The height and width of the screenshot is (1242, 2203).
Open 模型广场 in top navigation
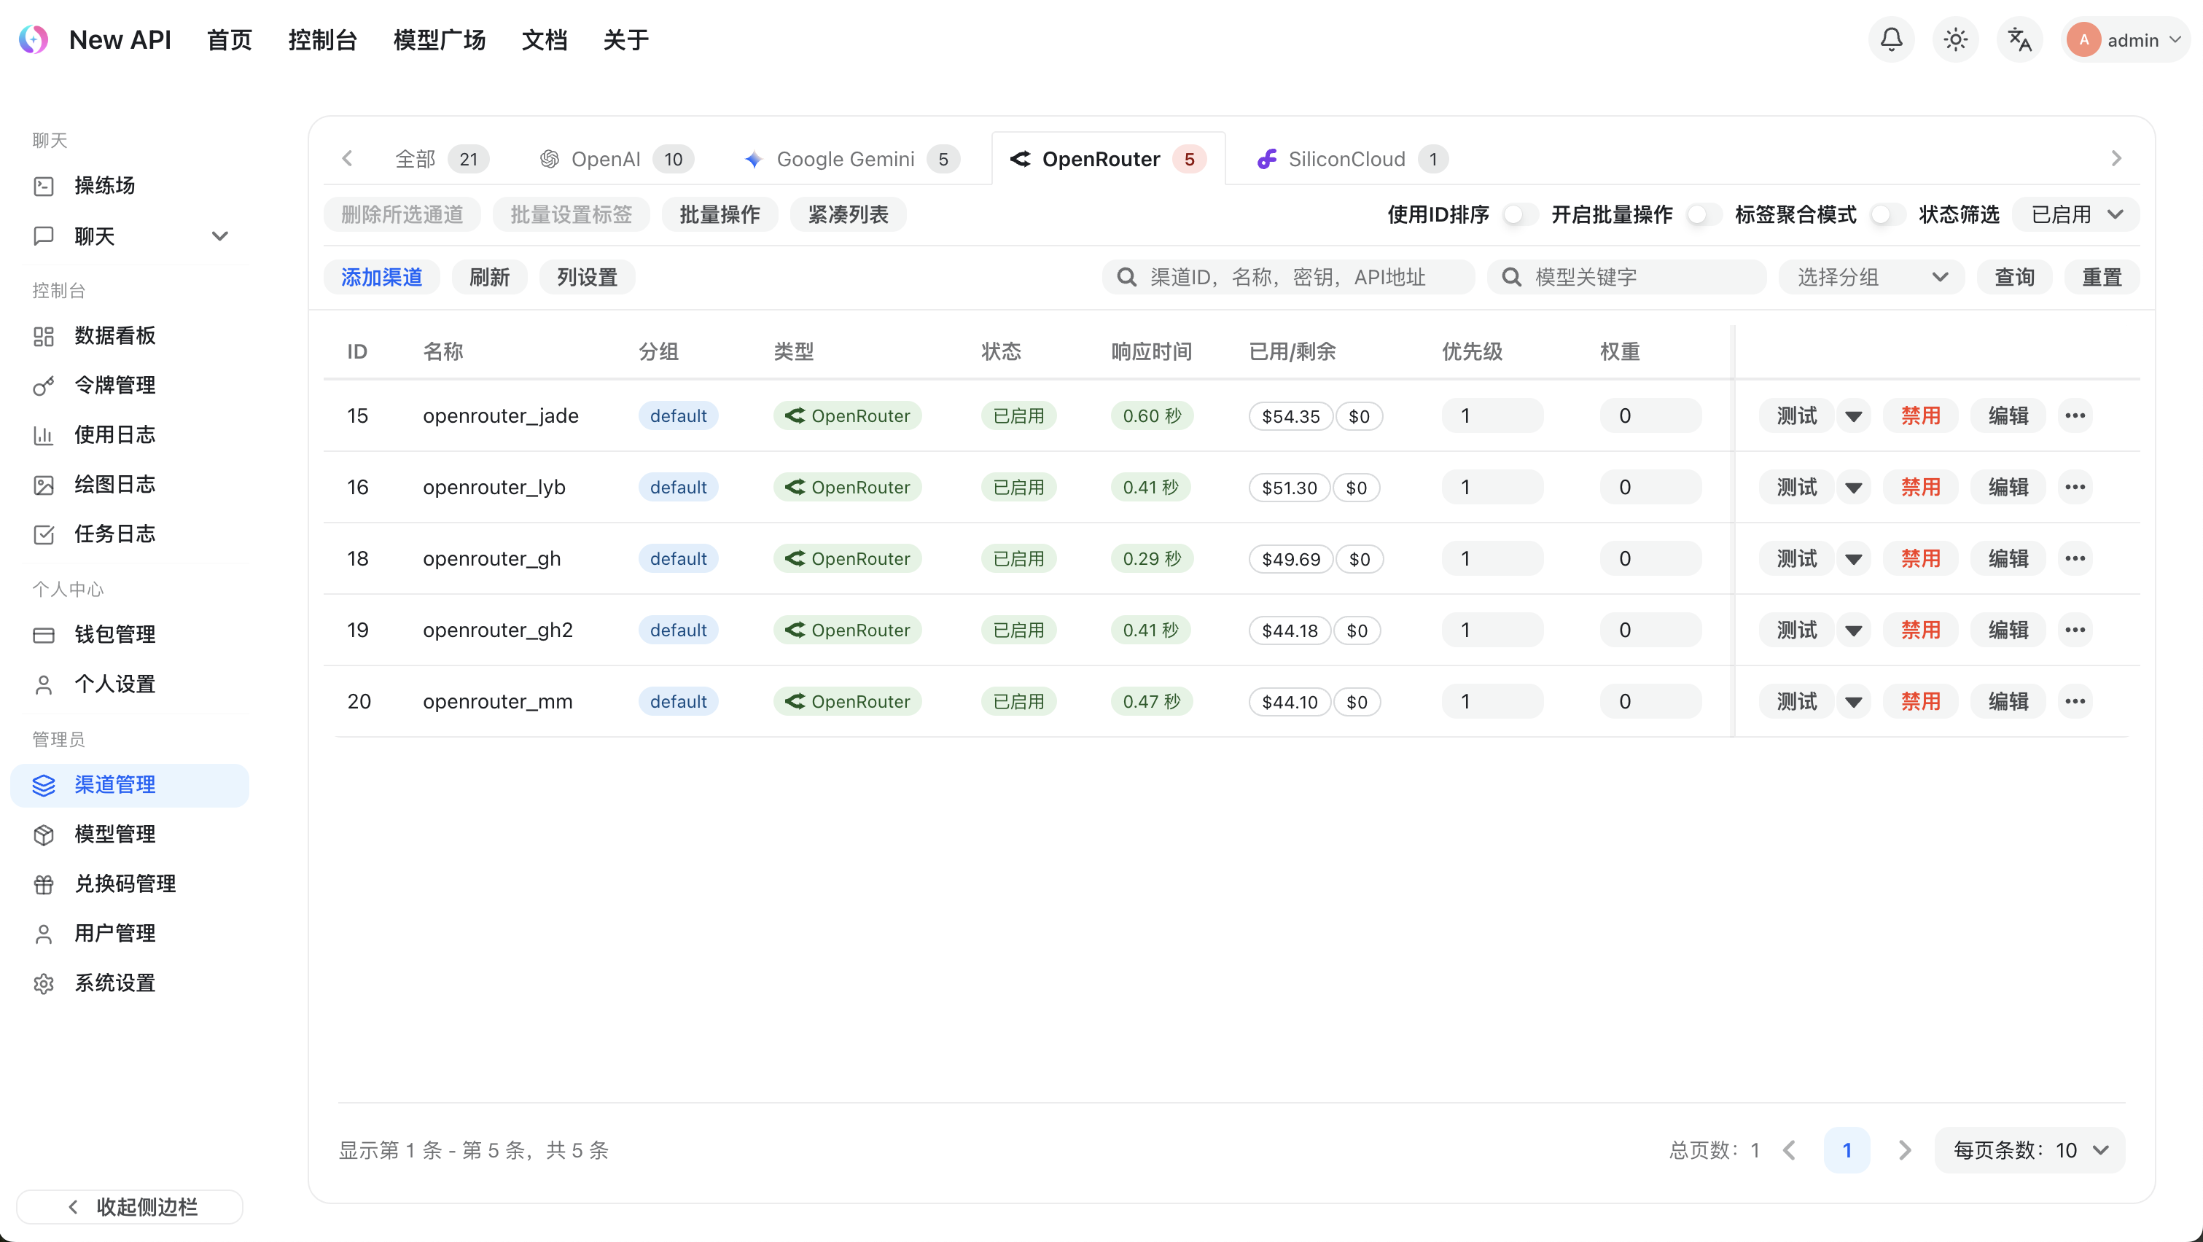tap(439, 40)
